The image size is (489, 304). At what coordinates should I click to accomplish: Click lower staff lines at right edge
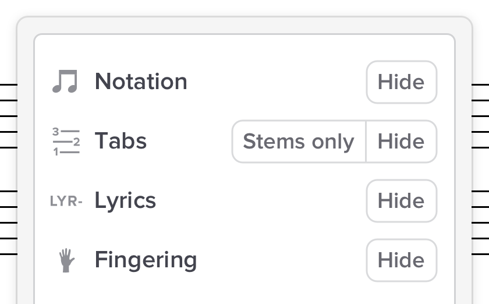(480, 222)
